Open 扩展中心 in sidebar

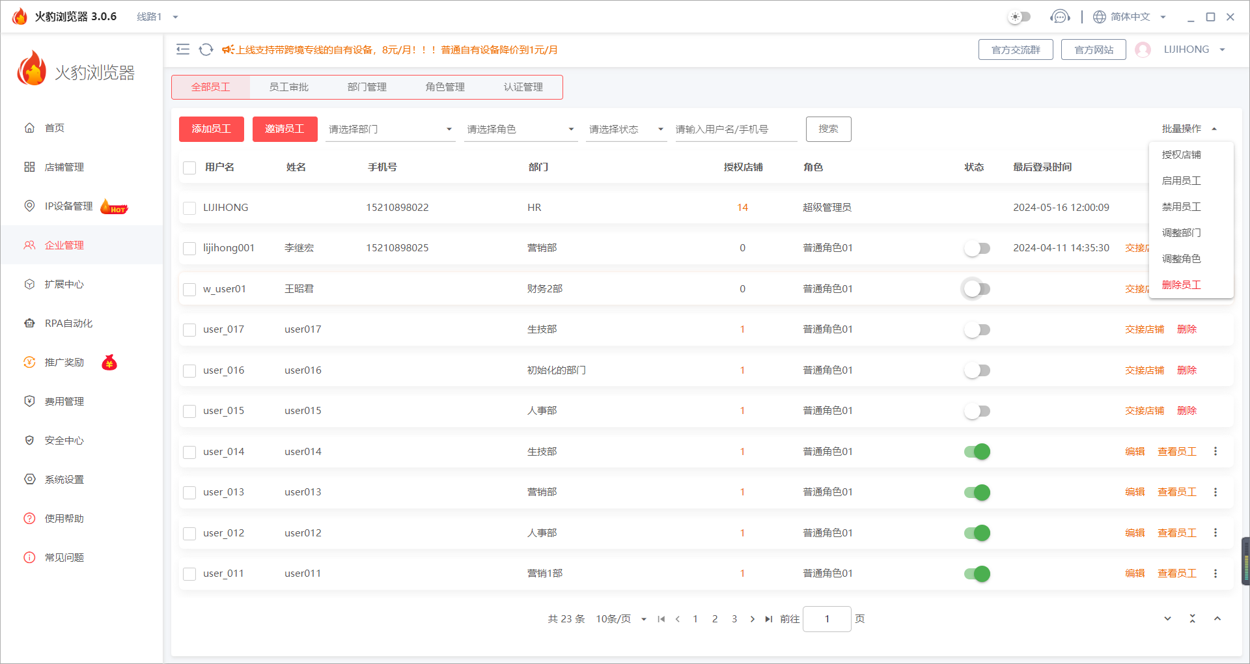click(x=81, y=284)
